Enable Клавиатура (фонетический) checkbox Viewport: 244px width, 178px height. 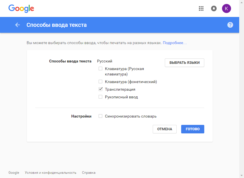click(100, 82)
